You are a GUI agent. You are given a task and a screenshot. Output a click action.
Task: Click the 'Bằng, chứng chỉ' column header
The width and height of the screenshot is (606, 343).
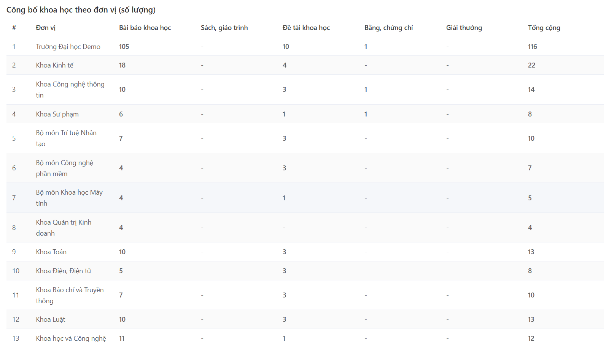(388, 28)
